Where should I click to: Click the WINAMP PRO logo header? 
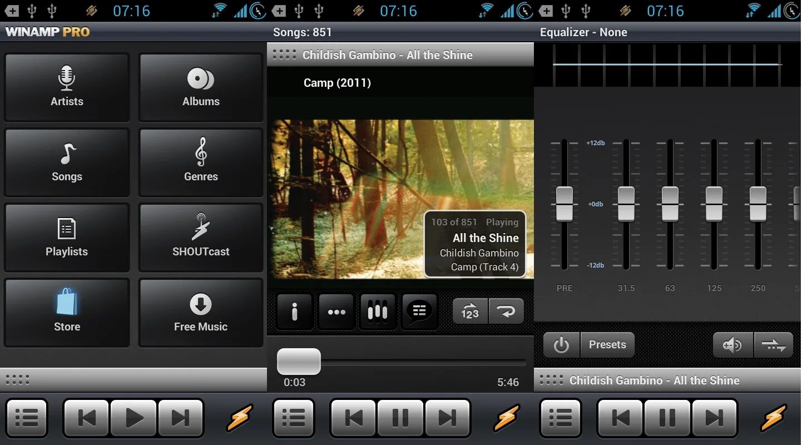pos(48,32)
